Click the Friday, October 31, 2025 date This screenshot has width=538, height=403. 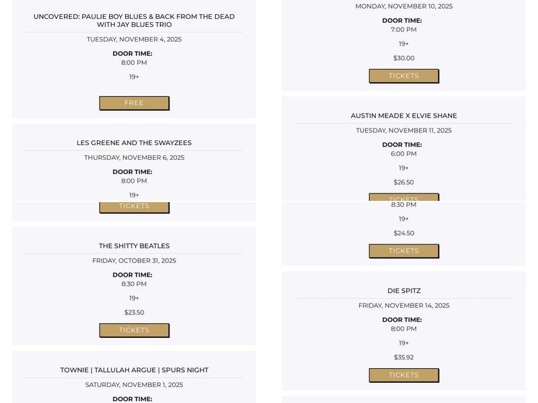[x=134, y=261]
